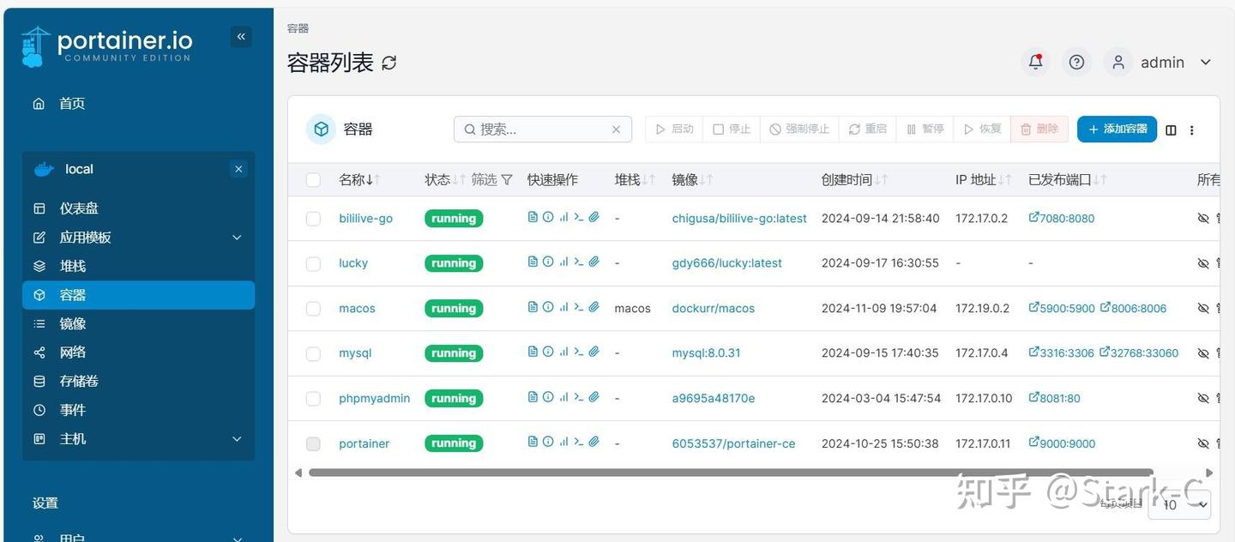This screenshot has height=542, width=1235.
Task: Click the container search input field
Action: (x=540, y=129)
